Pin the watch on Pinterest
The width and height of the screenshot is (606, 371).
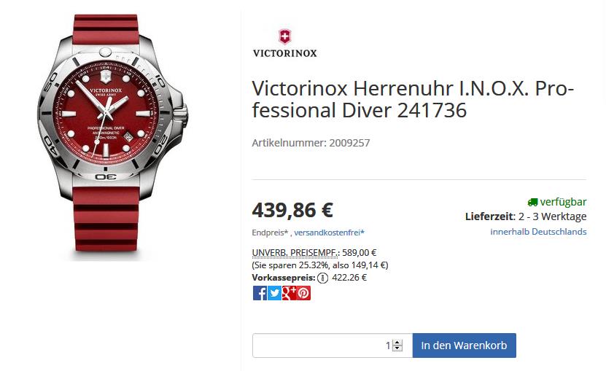click(x=303, y=293)
